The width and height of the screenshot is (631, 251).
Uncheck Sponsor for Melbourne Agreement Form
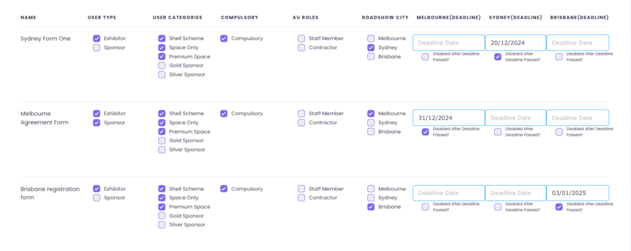point(97,122)
